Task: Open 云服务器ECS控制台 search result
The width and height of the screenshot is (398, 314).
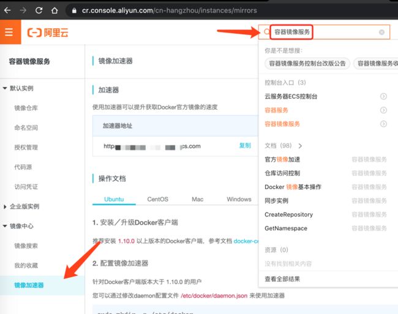Action: coord(291,96)
